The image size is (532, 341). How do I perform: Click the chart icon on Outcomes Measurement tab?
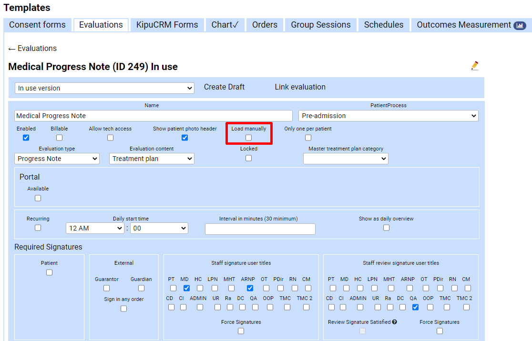pyautogui.click(x=520, y=25)
